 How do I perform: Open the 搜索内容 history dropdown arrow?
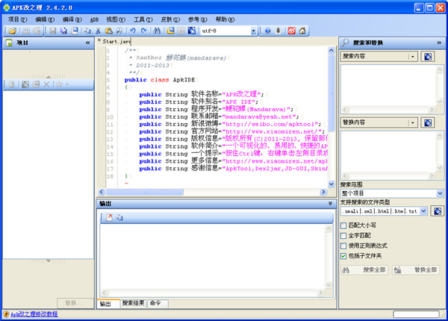413,57
